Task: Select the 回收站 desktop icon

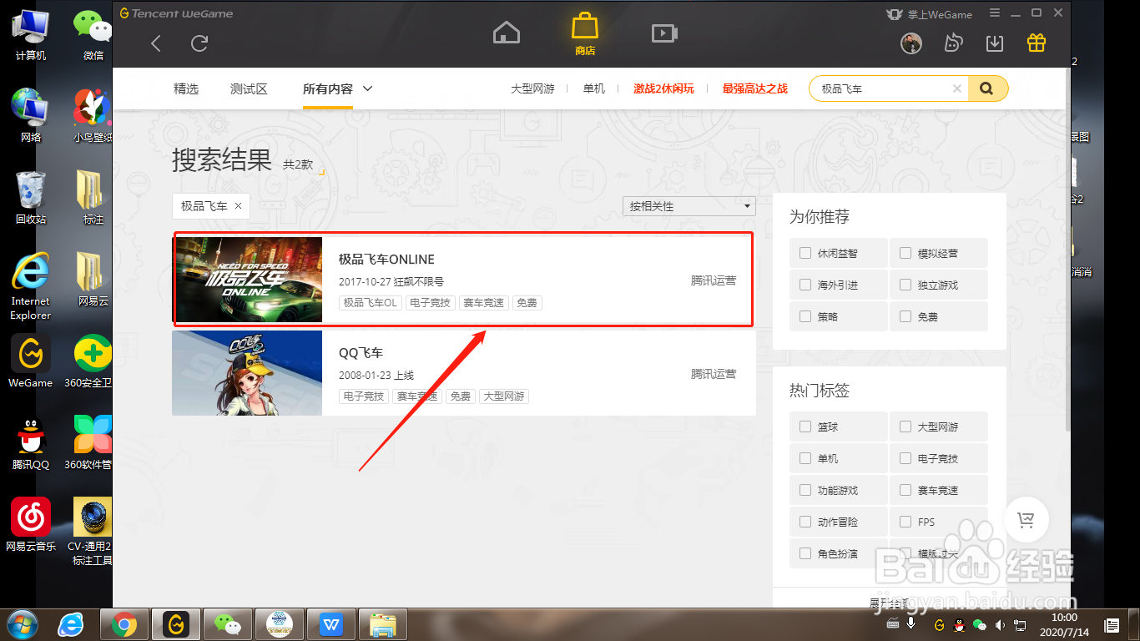Action: point(31,198)
